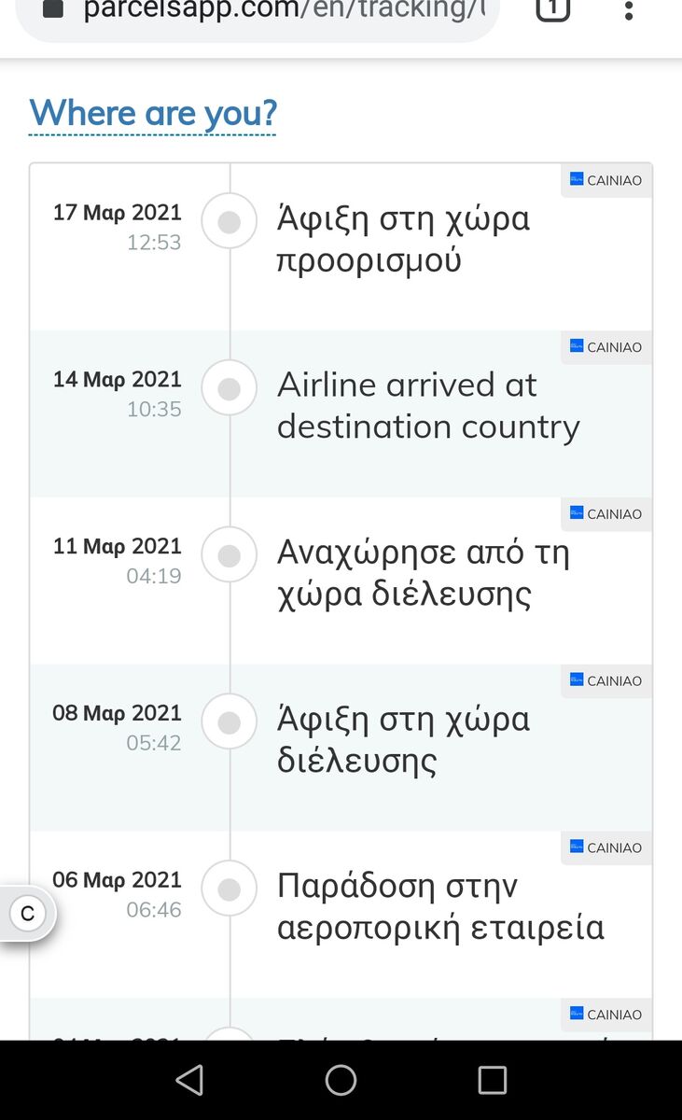
Task: Select the 14 Mar 2021 timeline marker
Action: pos(230,388)
